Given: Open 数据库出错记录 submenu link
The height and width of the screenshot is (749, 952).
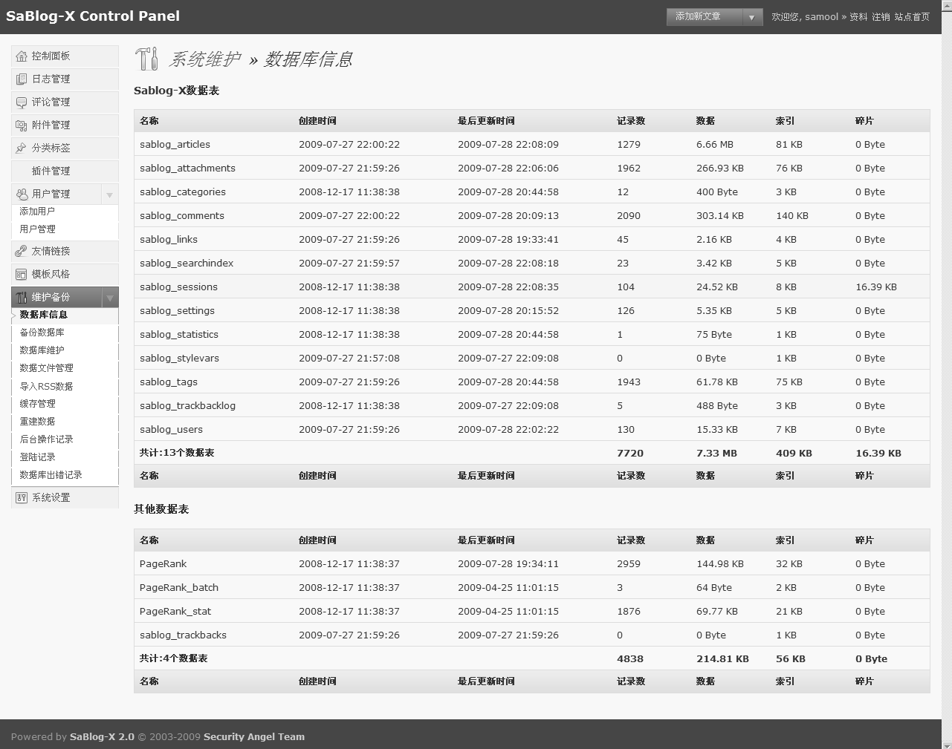Looking at the screenshot, I should (51, 475).
